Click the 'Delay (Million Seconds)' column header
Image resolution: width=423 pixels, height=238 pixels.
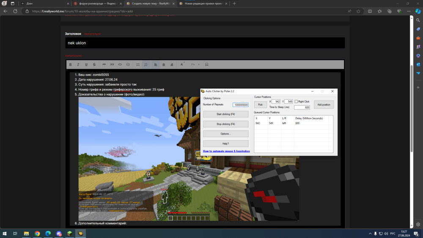pyautogui.click(x=309, y=118)
